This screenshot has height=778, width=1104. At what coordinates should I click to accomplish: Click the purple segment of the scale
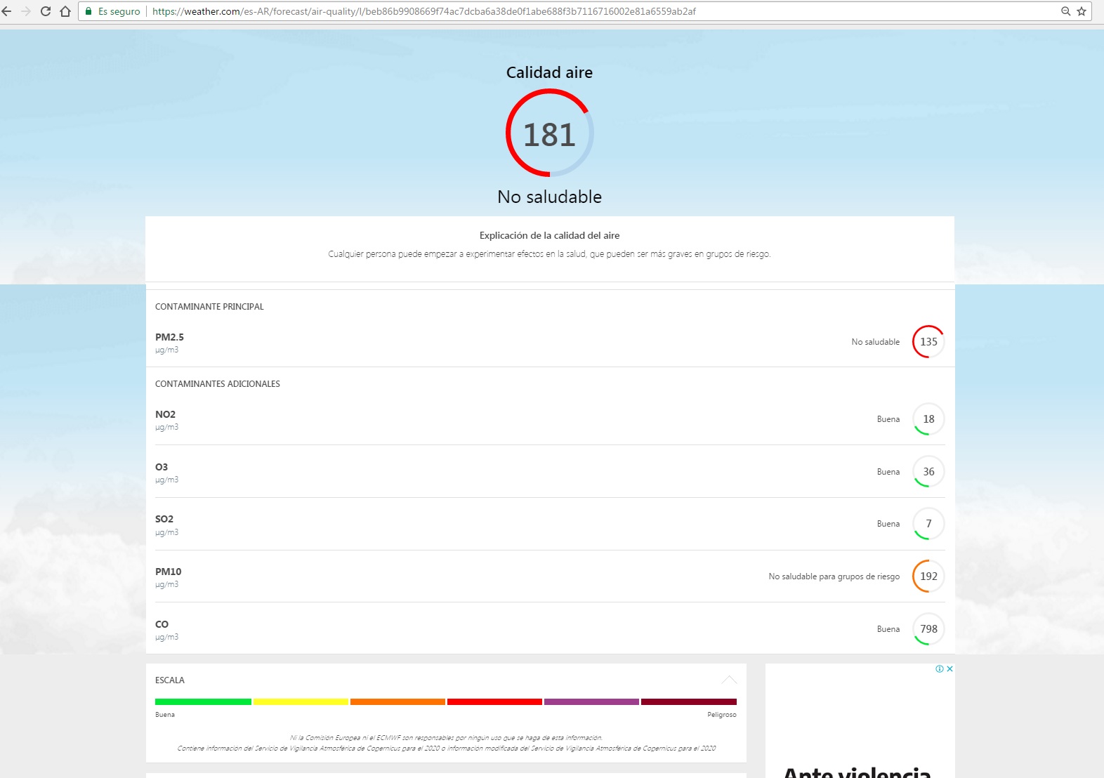(591, 701)
